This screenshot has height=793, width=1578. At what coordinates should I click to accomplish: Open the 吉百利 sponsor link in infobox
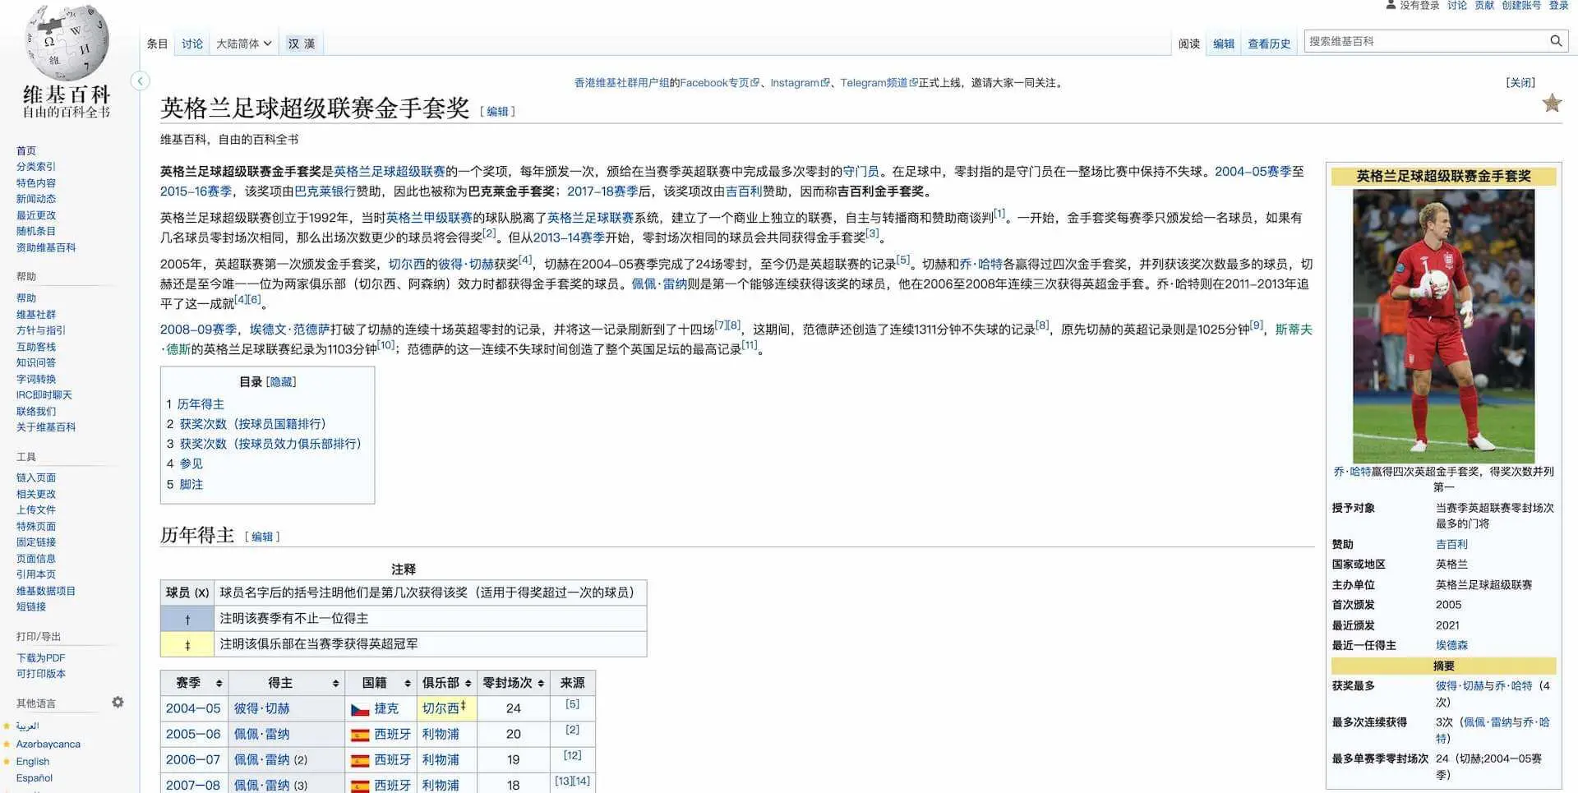point(1451,544)
